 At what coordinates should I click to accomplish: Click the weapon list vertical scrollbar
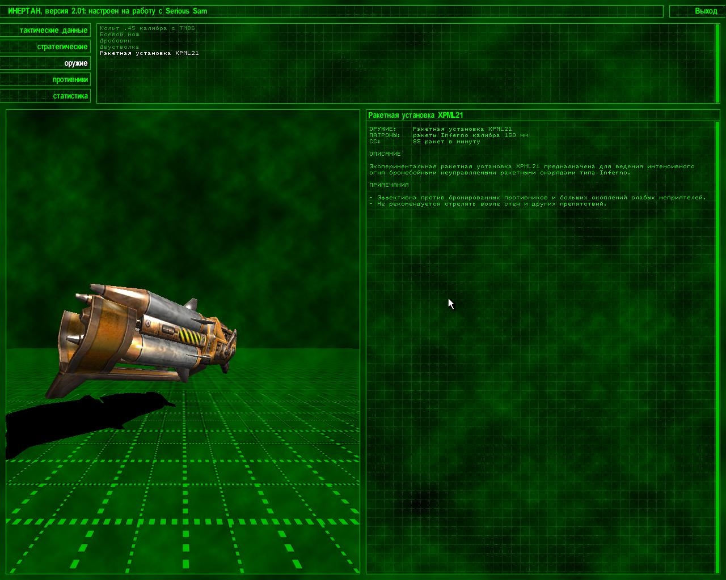pyautogui.click(x=717, y=63)
